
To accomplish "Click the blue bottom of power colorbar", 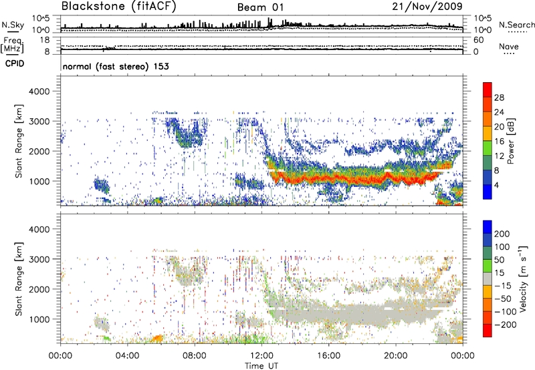I will click(x=488, y=192).
